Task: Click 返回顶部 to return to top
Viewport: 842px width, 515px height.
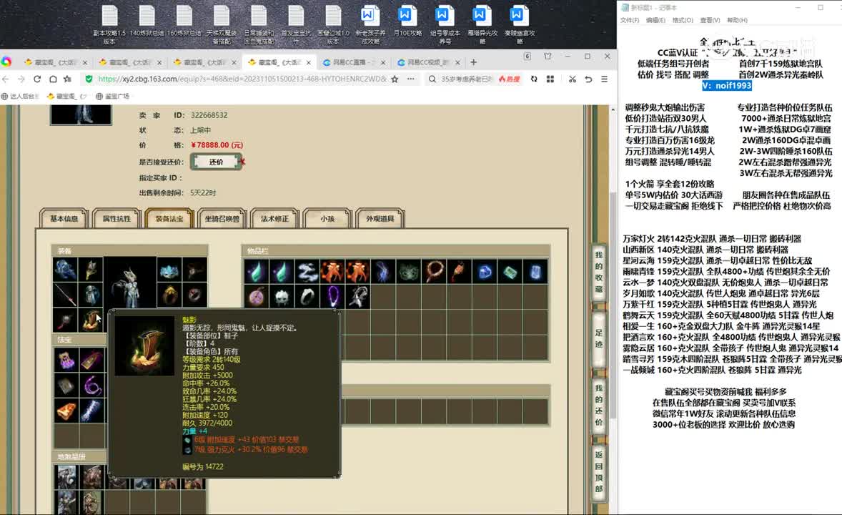Action: (599, 471)
